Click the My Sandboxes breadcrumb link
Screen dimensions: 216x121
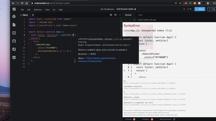click(x=107, y=9)
